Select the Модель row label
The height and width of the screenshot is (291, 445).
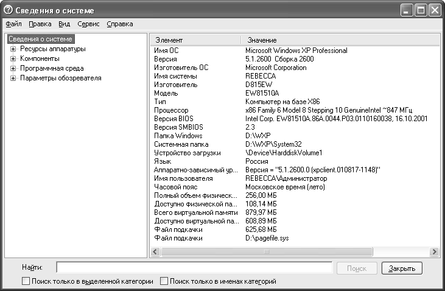click(x=166, y=93)
